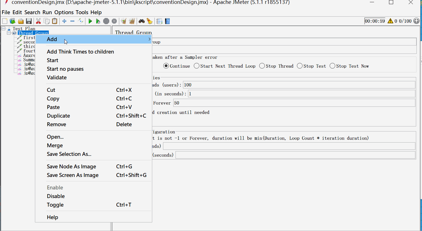422x231 pixels.
Task: Click the threads users field showing 100
Action: [x=299, y=85]
